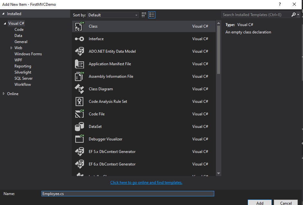Select the Debugger Visualizer text

click(x=106, y=139)
